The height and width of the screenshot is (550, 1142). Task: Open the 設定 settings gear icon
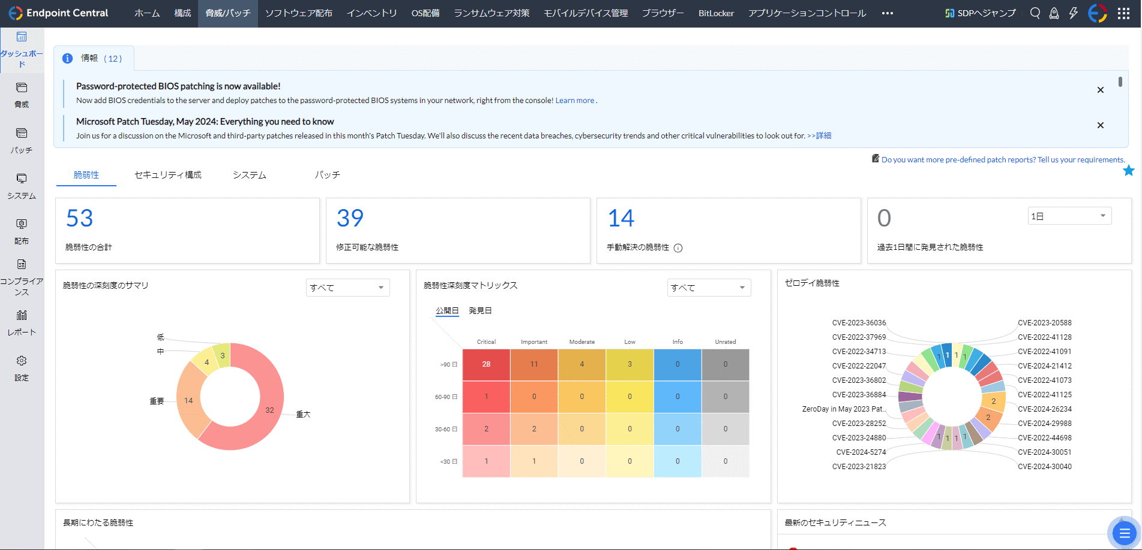22,361
